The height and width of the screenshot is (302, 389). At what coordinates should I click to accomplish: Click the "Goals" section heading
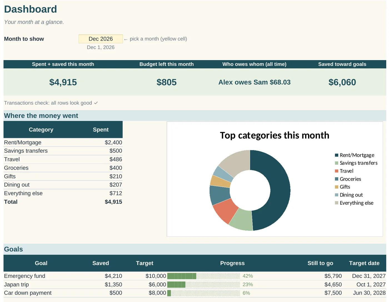(x=13, y=249)
